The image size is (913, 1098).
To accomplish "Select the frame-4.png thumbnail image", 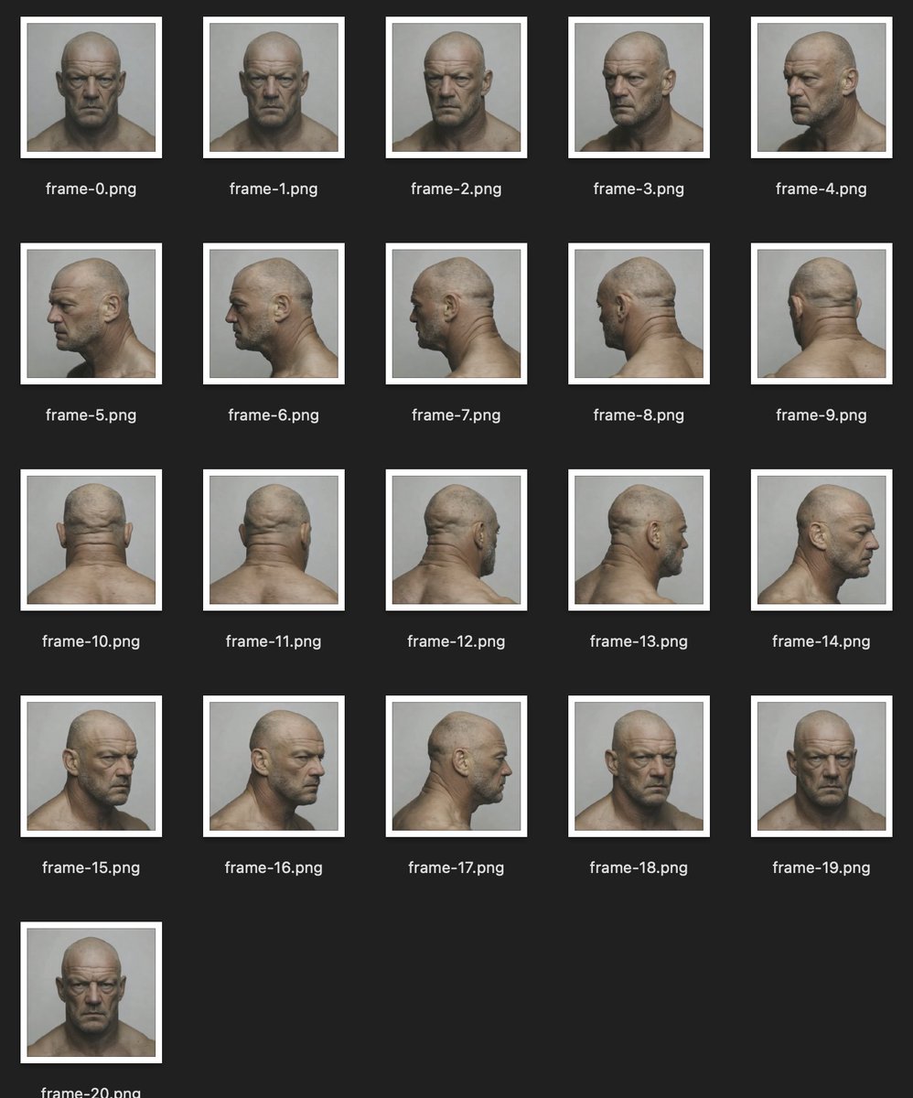I will pyautogui.click(x=822, y=87).
